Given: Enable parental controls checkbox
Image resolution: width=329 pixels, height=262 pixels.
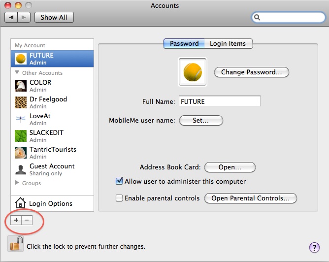Looking at the screenshot, I should [x=119, y=198].
